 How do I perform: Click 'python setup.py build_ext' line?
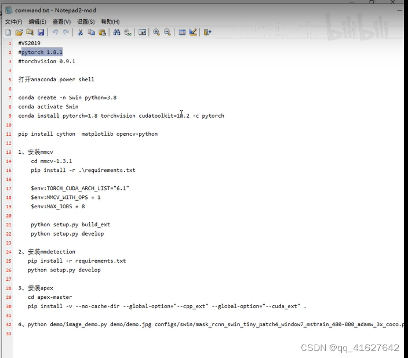click(x=71, y=225)
